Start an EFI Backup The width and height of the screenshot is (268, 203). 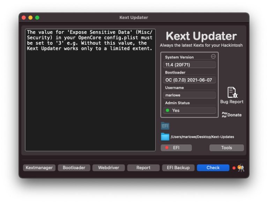click(178, 168)
